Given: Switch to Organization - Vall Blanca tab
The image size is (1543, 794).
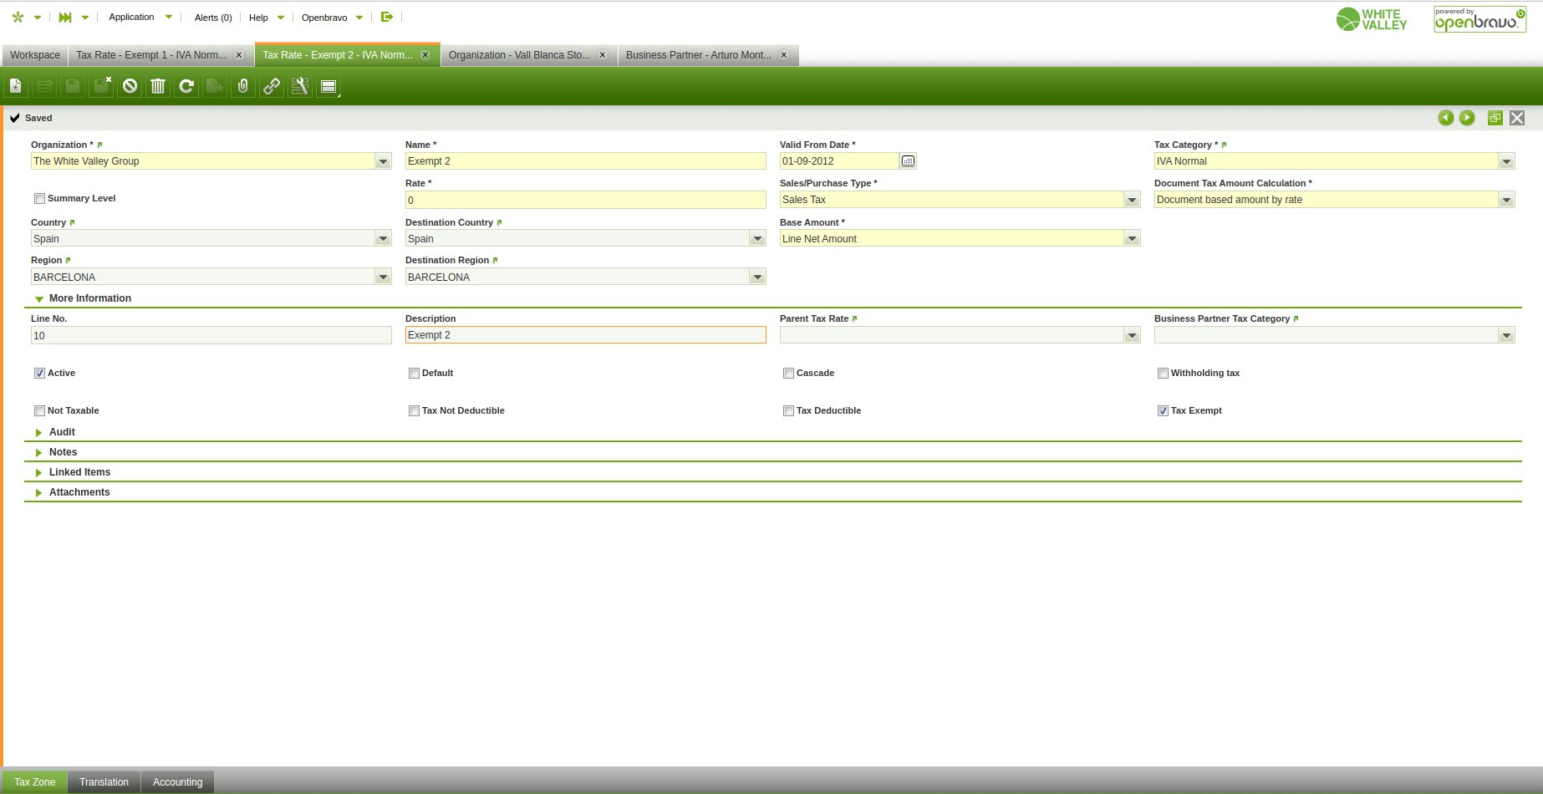Looking at the screenshot, I should (519, 55).
